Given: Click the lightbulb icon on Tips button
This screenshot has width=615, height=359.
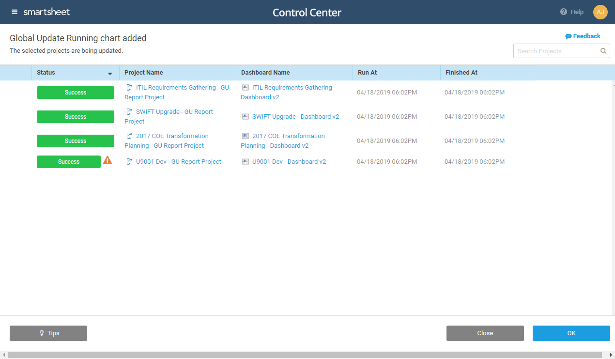Looking at the screenshot, I should click(x=42, y=333).
